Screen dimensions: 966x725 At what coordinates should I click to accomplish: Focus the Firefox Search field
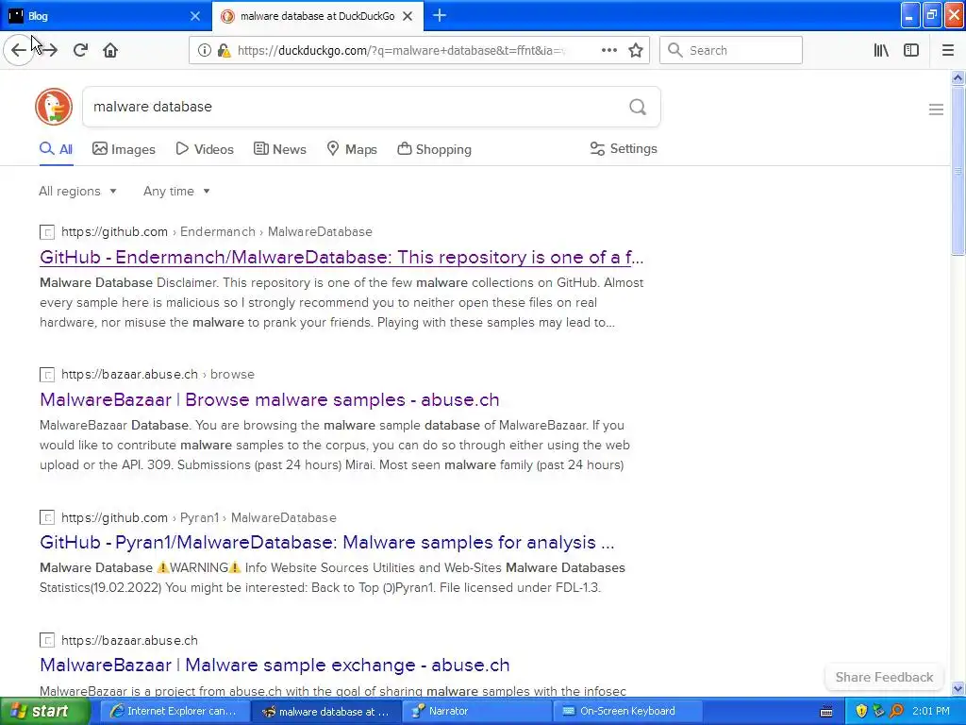tap(731, 50)
